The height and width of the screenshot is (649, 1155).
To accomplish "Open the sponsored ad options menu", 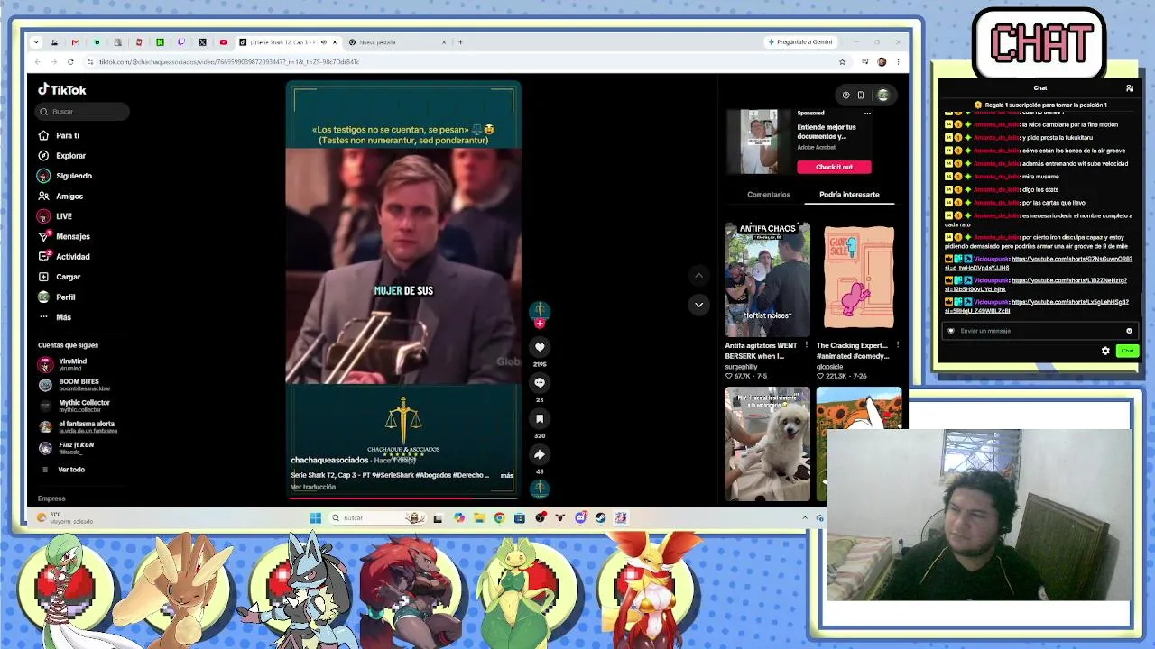I will click(867, 114).
